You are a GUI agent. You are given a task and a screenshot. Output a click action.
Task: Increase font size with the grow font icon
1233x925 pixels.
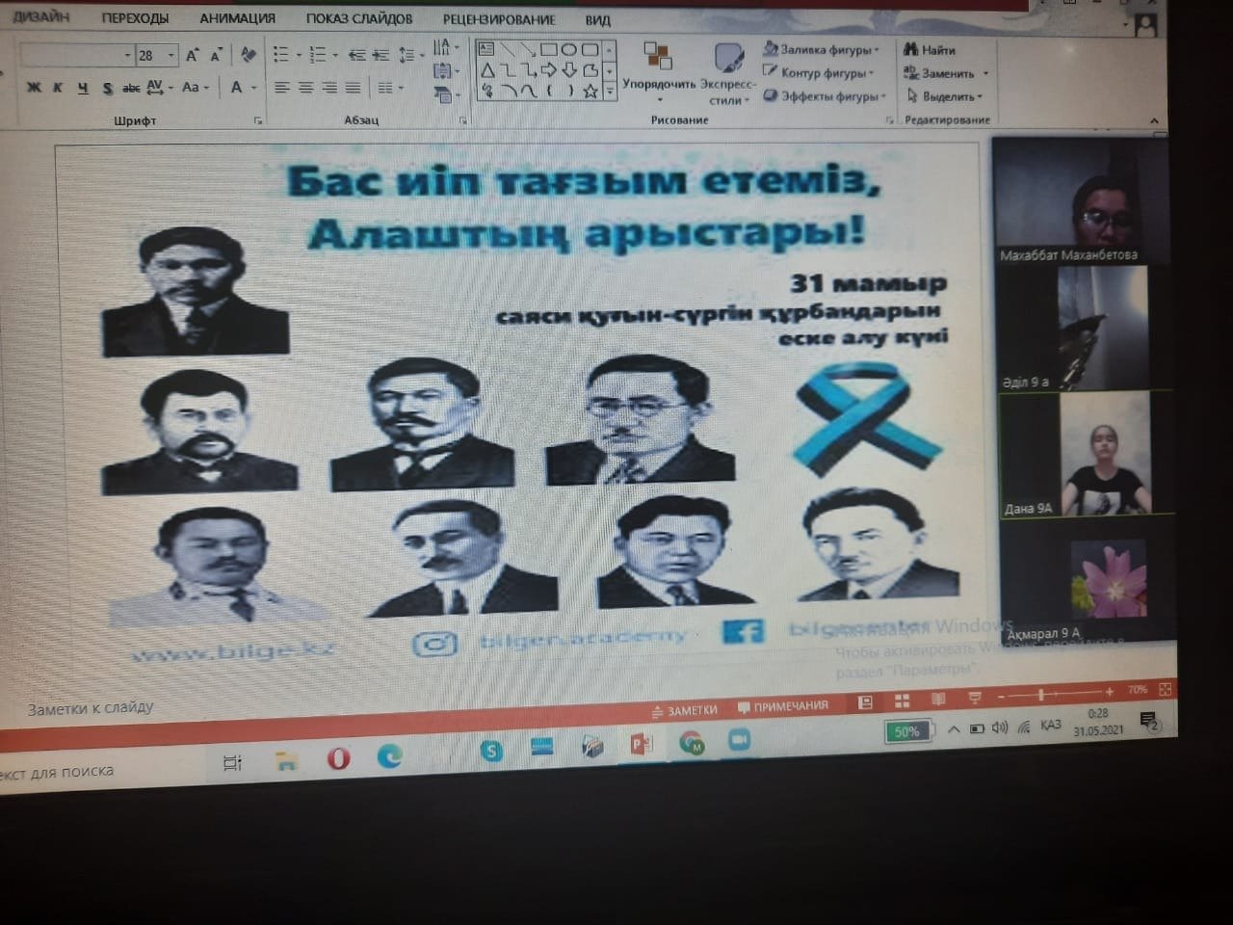(x=192, y=55)
